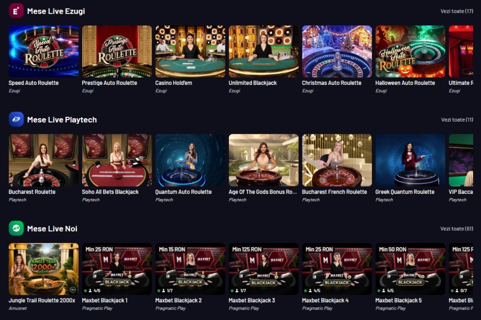This screenshot has width=481, height=320.
Task: Click the Soho All Bets Blackjack title
Action: (x=110, y=191)
